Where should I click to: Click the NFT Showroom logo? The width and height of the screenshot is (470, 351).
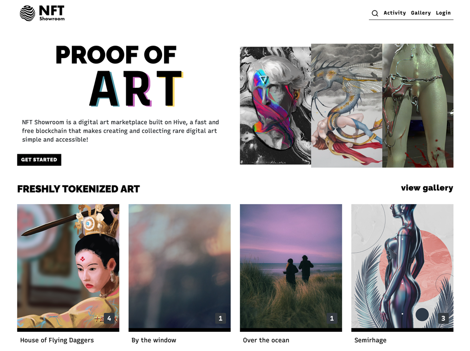tap(42, 13)
